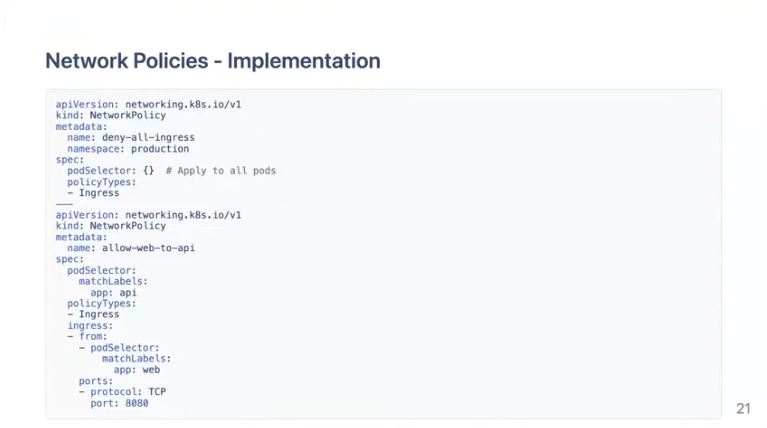
Task: Click the ports: key
Action: tap(96, 381)
